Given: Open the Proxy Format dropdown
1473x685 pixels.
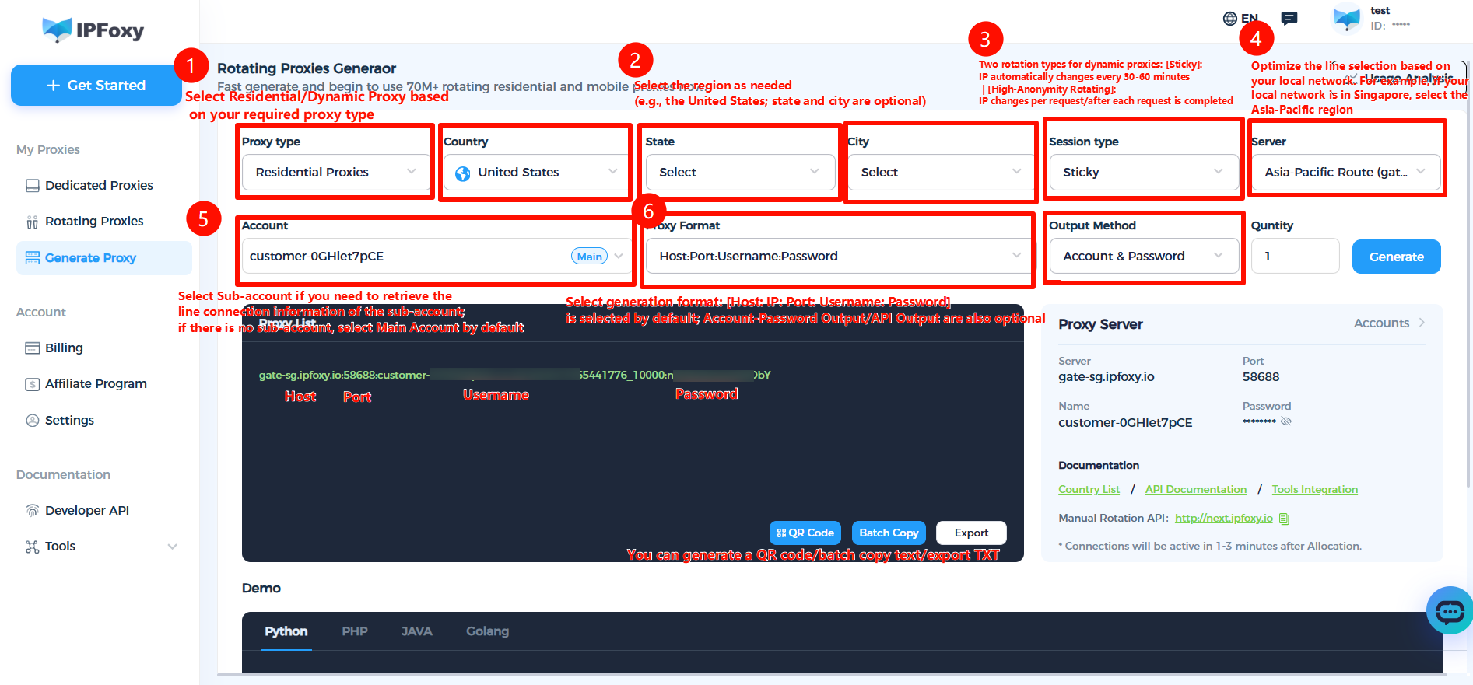Looking at the screenshot, I should pos(840,256).
